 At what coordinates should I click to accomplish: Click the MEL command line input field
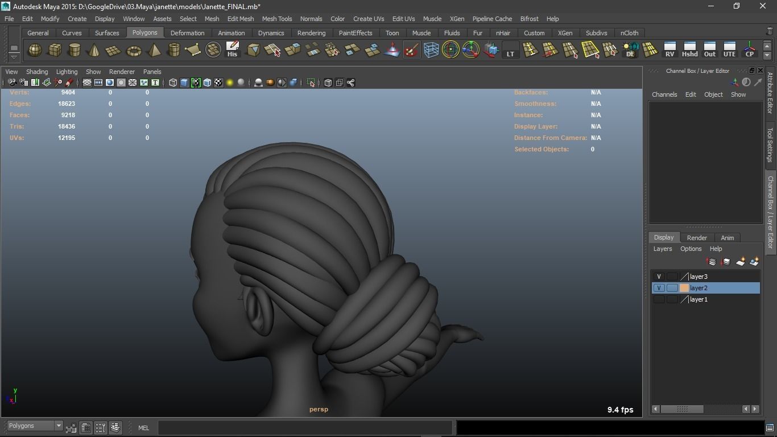coord(305,428)
